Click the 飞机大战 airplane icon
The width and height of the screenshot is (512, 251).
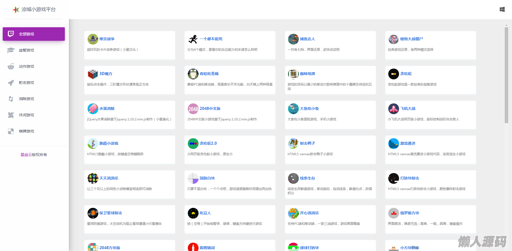point(393,109)
